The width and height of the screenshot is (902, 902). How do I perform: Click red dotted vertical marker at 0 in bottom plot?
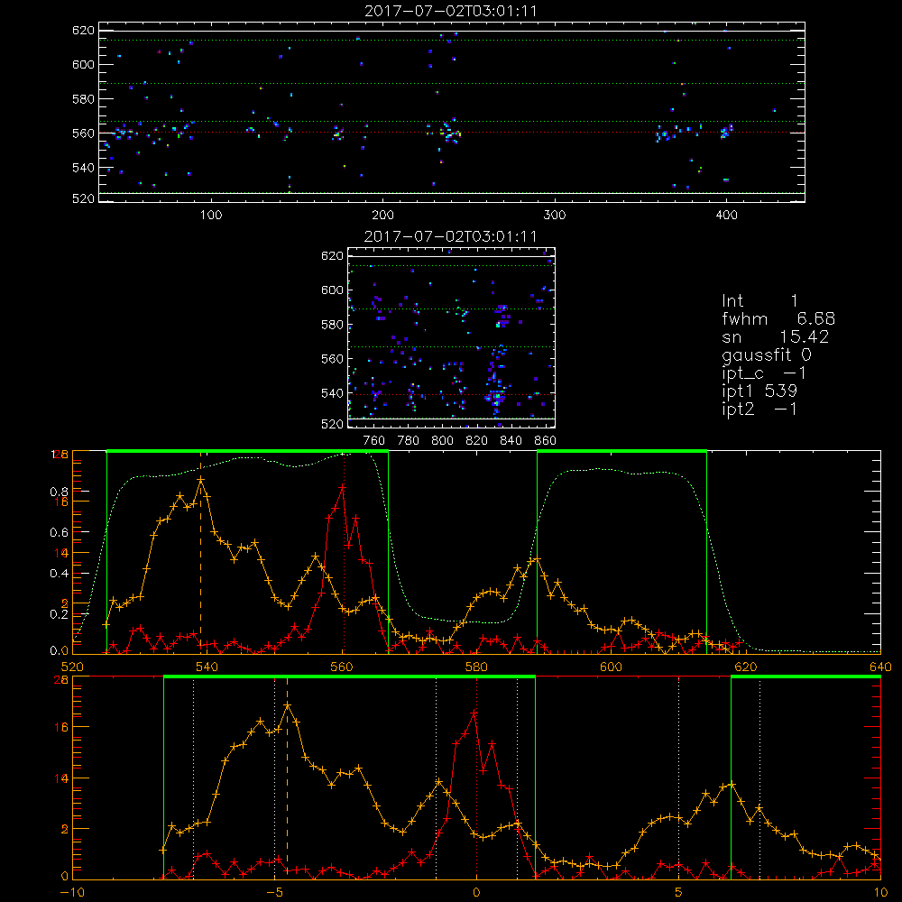click(476, 778)
